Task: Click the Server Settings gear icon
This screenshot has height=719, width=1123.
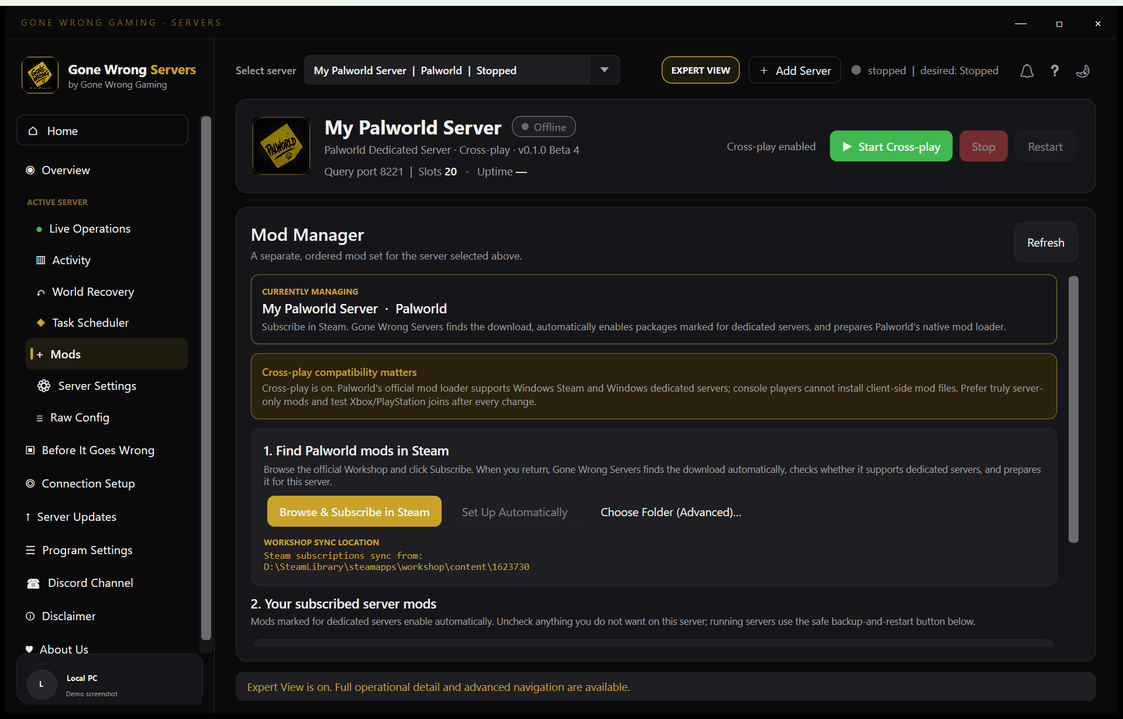Action: click(44, 386)
